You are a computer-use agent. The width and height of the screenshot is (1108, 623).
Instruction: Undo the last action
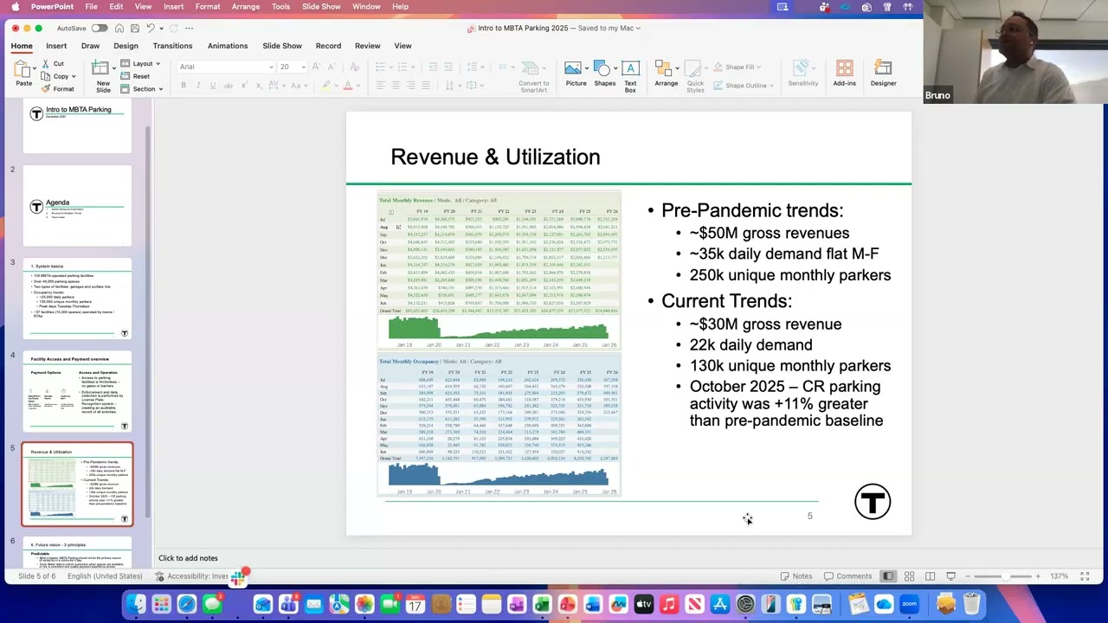pos(151,28)
